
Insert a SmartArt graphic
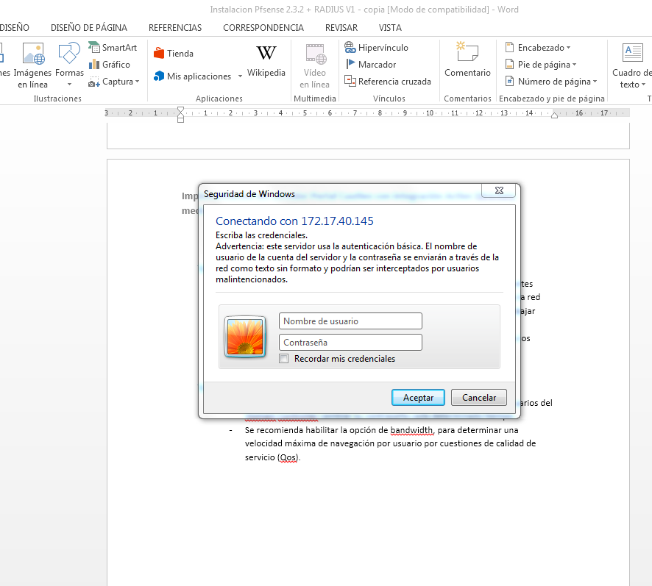click(x=113, y=47)
